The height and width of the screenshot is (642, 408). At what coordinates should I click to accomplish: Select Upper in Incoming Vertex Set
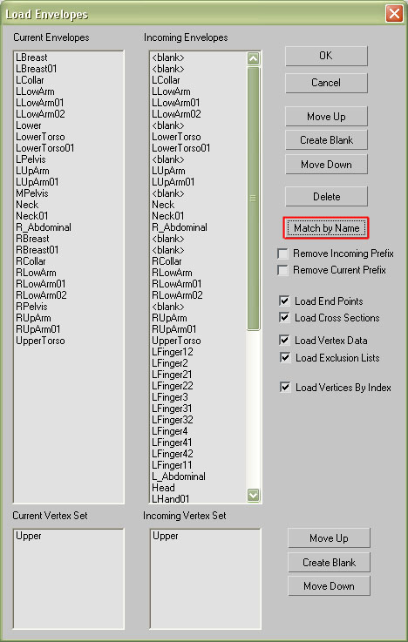tap(166, 536)
